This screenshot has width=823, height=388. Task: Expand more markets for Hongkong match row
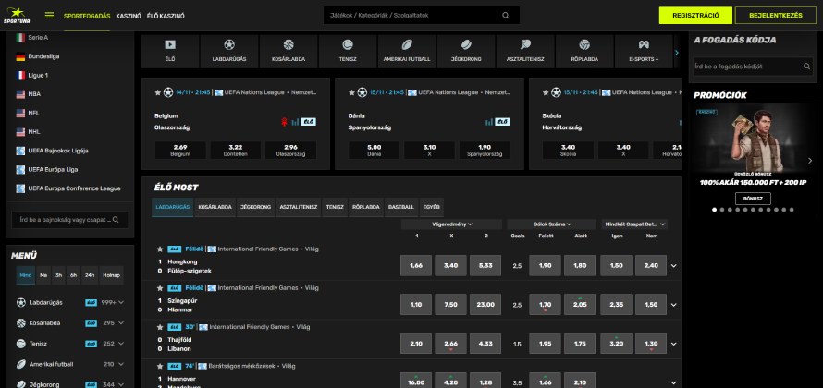[x=673, y=266]
